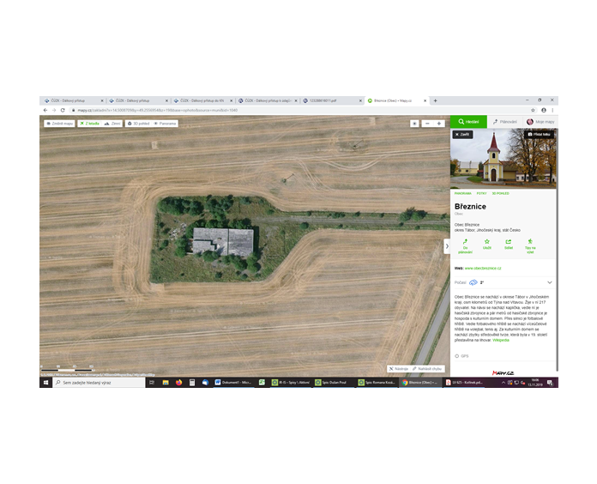Image resolution: width=597 pixels, height=484 pixels.
Task: Collapse the side panel with arrow
Action: click(447, 246)
